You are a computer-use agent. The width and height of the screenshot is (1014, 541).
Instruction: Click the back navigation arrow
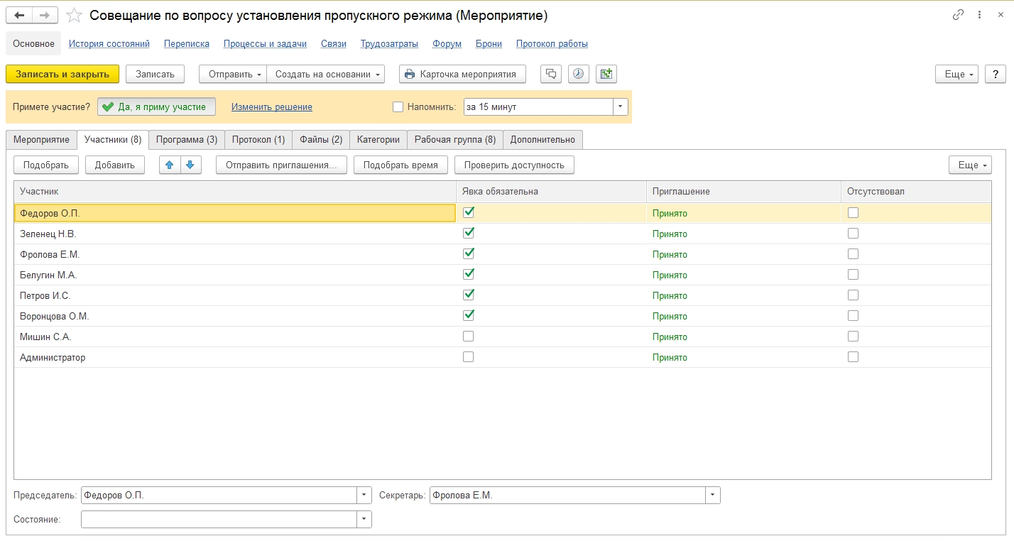coord(19,15)
